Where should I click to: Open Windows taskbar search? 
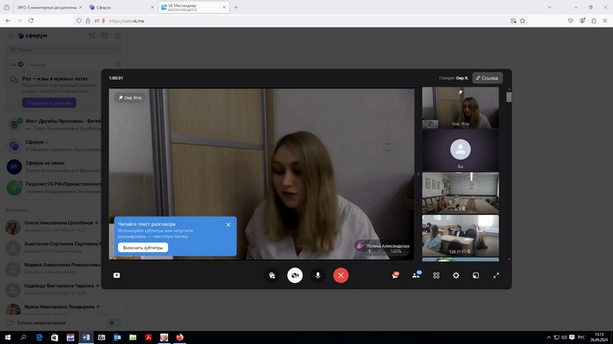click(23, 337)
